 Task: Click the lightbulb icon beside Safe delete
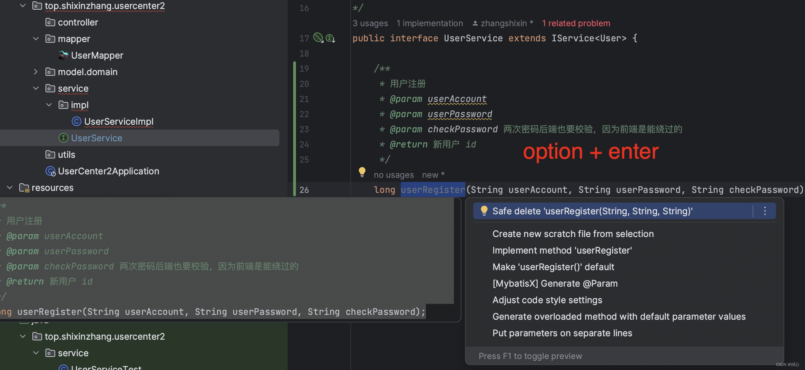[484, 210]
